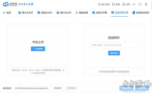152x93 pixels.
Task: Click the 本地上传 heading
Action: pos(38,42)
